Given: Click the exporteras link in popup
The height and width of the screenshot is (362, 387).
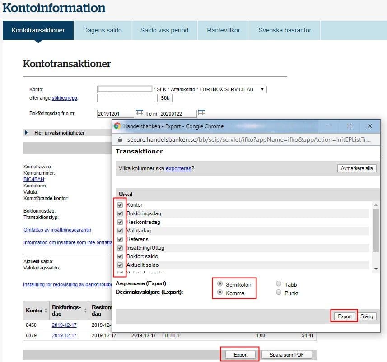Looking at the screenshot, I should point(178,168).
